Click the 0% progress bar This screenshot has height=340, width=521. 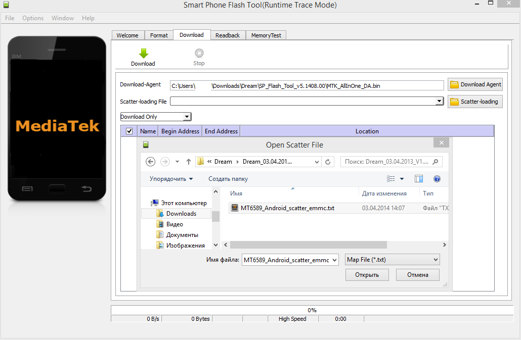312,310
